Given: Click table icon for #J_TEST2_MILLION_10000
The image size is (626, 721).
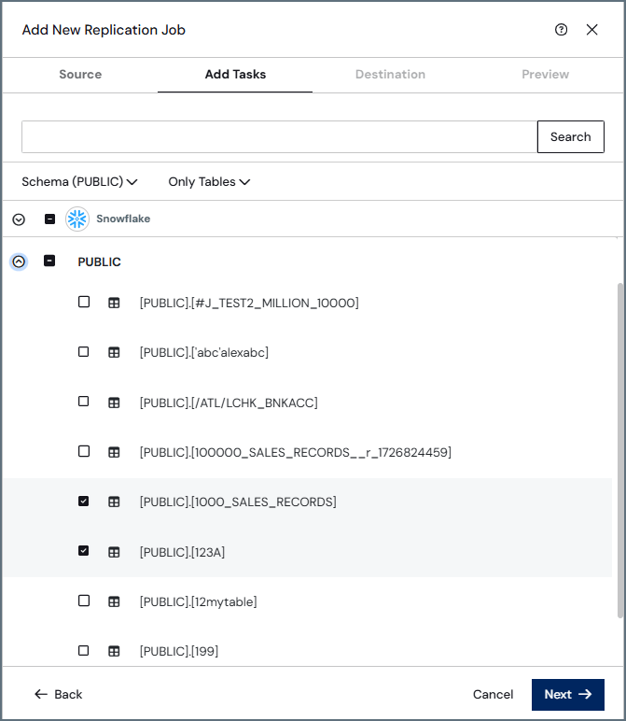Looking at the screenshot, I should (x=114, y=303).
